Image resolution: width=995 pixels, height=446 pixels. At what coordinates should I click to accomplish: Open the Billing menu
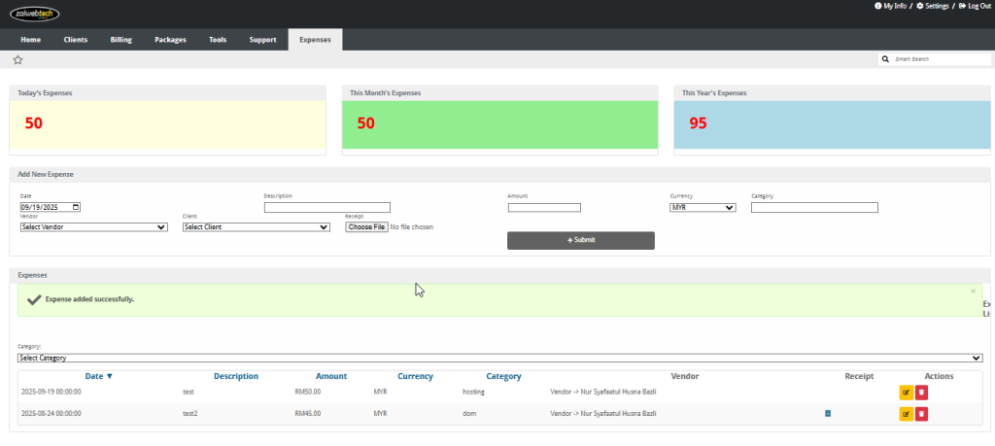tap(120, 40)
